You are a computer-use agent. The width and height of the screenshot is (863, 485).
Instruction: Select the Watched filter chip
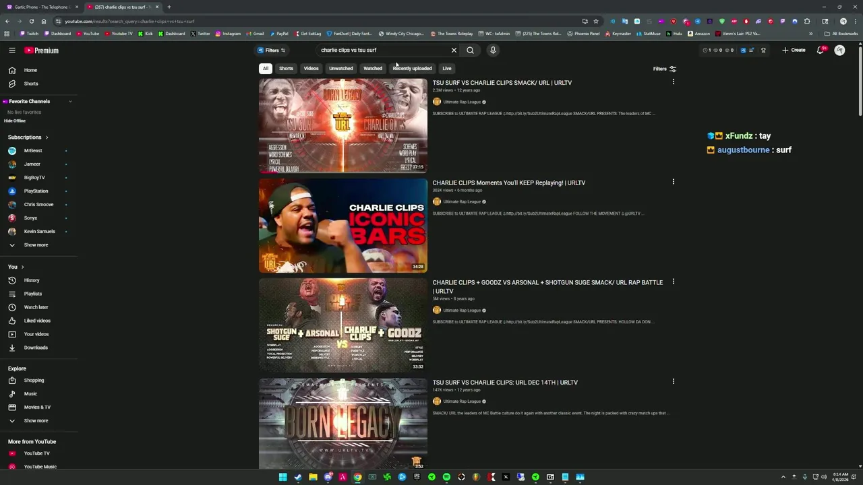pyautogui.click(x=373, y=68)
